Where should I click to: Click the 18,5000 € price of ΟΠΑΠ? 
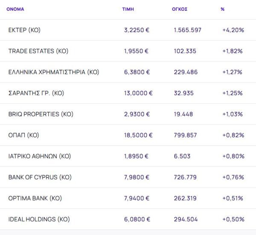(138, 135)
